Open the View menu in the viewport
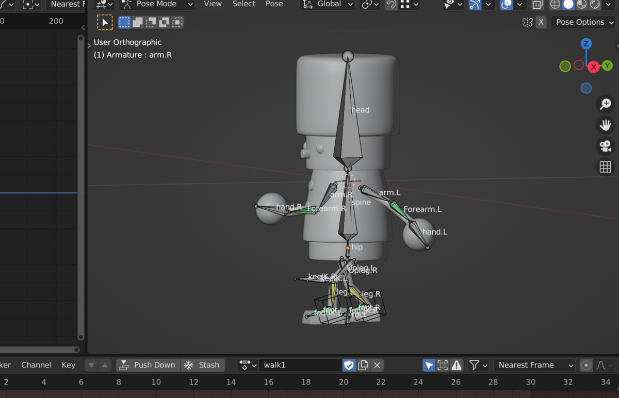The width and height of the screenshot is (619, 398). [213, 4]
